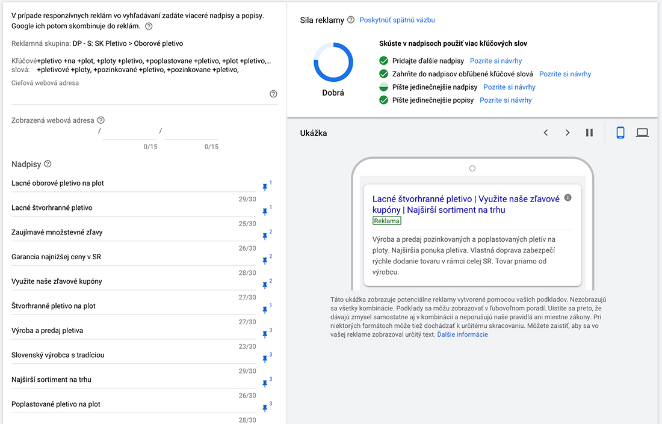662x424 pixels.
Task: Edit headline field Slovenský výrobca s tradíciou
Action: pyautogui.click(x=134, y=355)
